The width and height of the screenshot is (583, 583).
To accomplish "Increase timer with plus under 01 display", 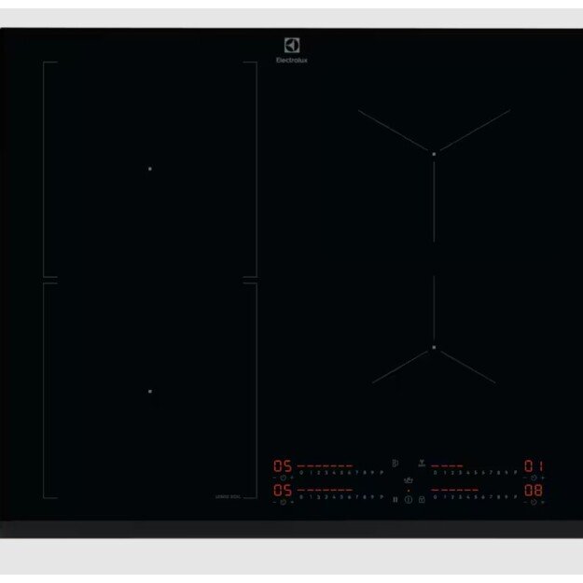I will click(542, 478).
